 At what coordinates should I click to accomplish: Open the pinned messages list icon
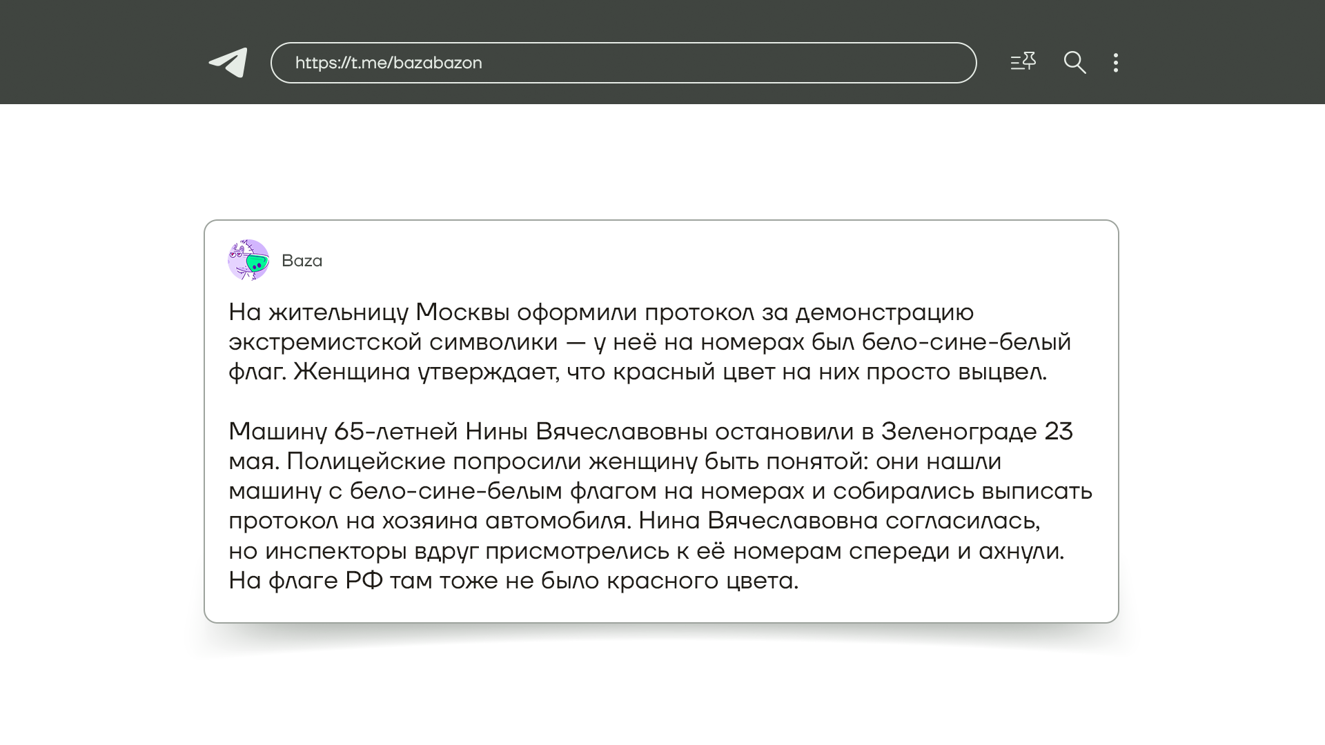1023,62
